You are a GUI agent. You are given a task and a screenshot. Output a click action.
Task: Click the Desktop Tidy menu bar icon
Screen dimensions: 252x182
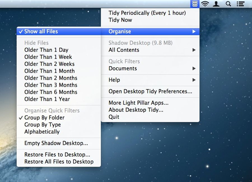pyautogui.click(x=195, y=4)
